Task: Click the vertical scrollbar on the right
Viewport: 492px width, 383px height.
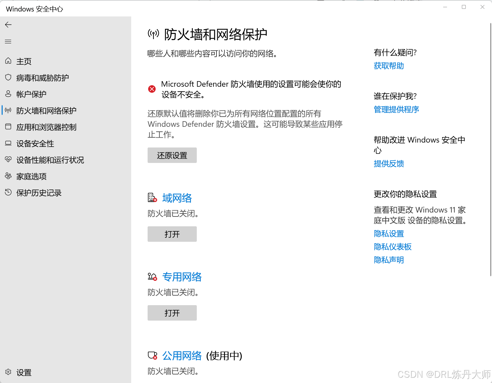Action: point(491,149)
